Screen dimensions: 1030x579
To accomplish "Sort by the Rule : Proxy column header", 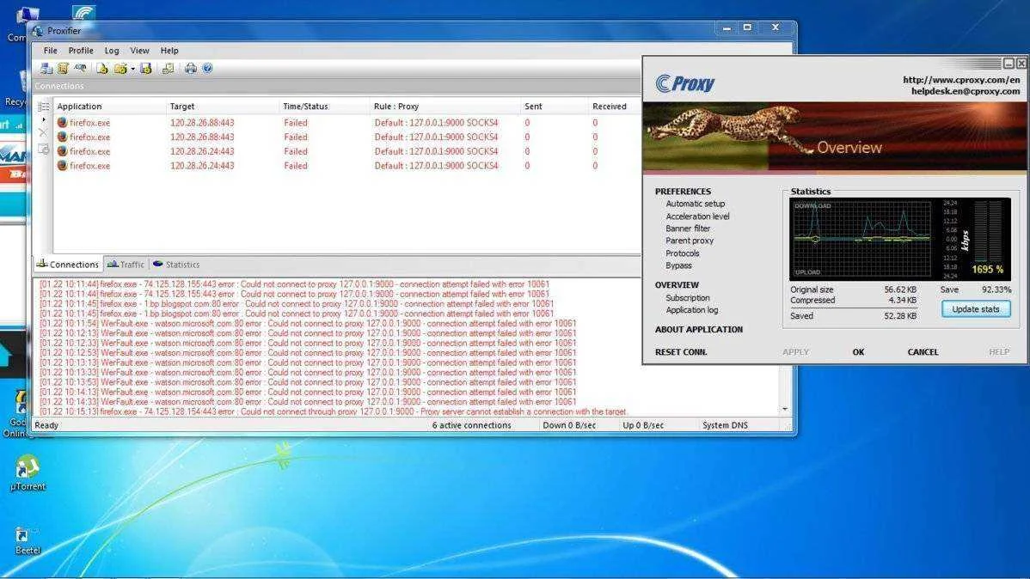I will [x=445, y=107].
